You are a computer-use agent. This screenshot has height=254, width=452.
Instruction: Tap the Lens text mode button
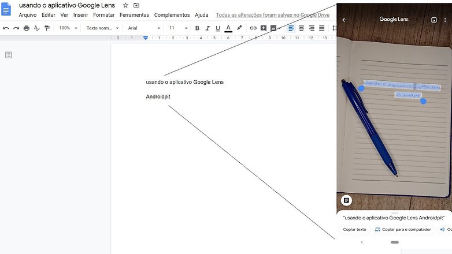tap(346, 200)
